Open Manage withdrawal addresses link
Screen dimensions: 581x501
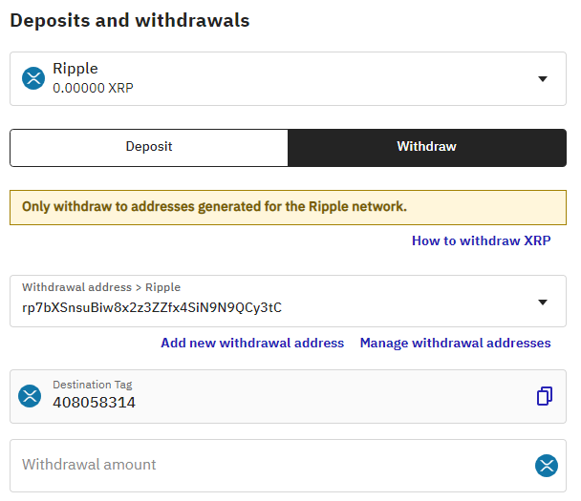(456, 343)
